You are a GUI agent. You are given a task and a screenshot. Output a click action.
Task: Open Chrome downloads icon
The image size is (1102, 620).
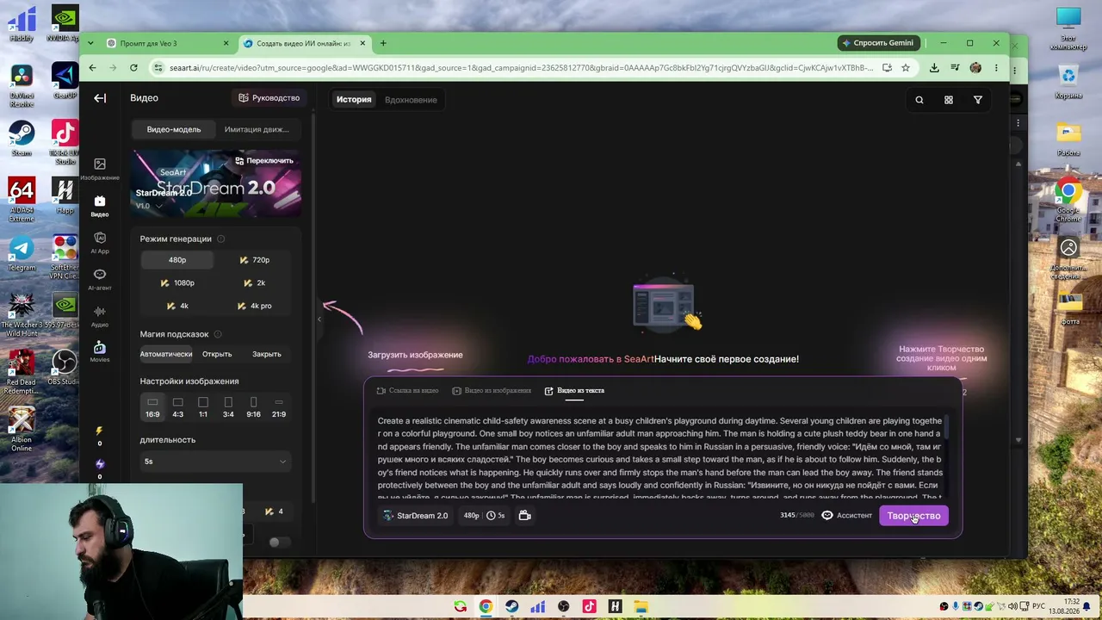(934, 68)
